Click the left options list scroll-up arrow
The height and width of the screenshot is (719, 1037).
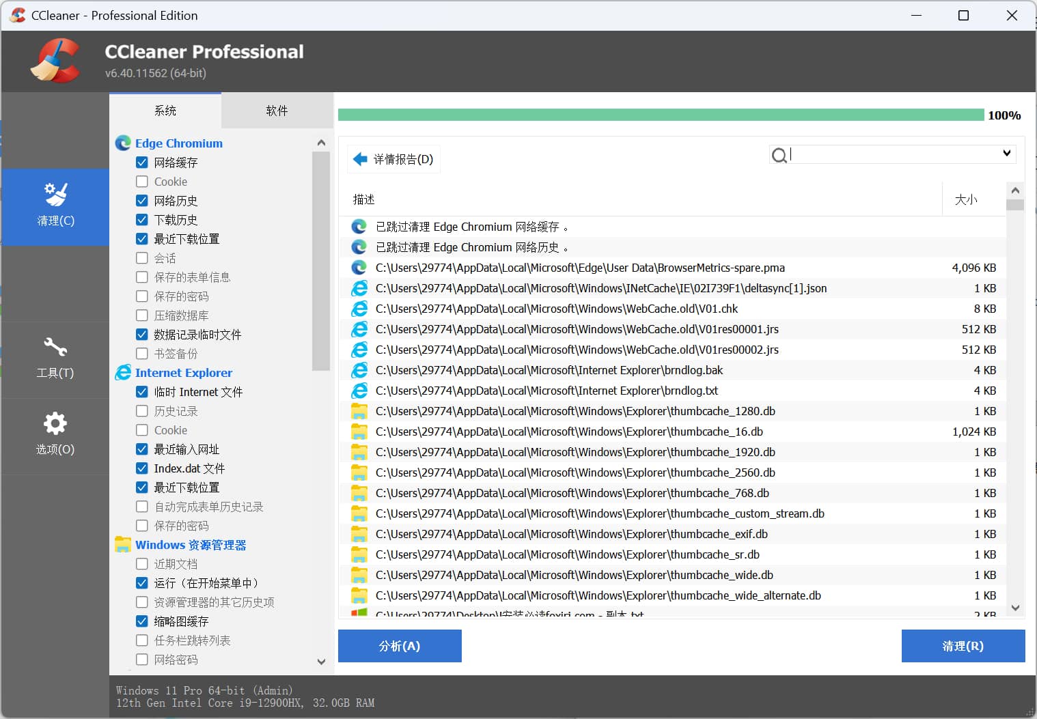321,143
